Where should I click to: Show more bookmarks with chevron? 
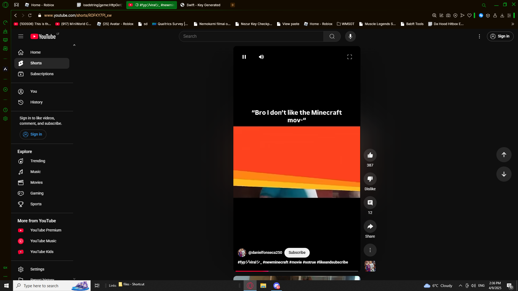tap(513, 24)
